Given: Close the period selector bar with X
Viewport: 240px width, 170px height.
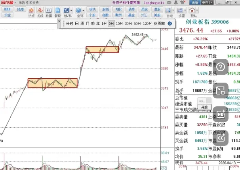Looking at the screenshot, I should [x=59, y=21].
